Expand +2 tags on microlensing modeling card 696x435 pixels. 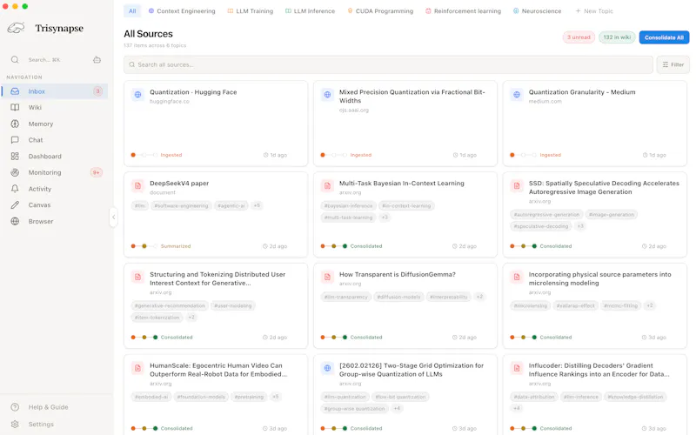(x=650, y=305)
